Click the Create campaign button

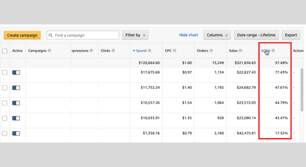tap(22, 35)
